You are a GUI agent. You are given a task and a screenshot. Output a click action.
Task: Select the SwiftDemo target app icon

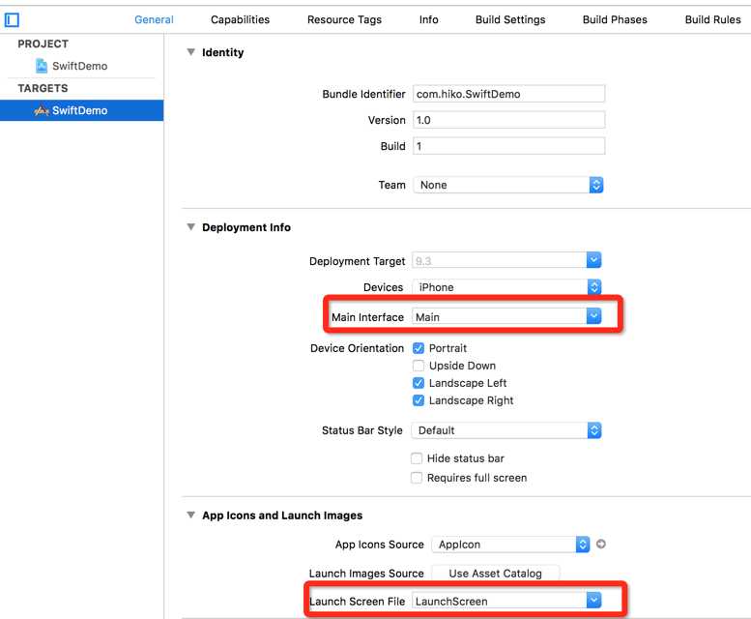point(42,110)
